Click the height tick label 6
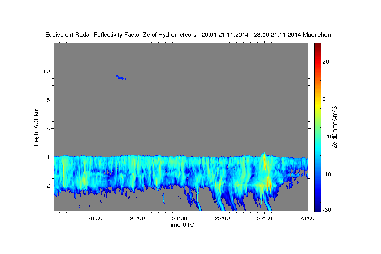This screenshot has height=254, width=381. pos(48,128)
